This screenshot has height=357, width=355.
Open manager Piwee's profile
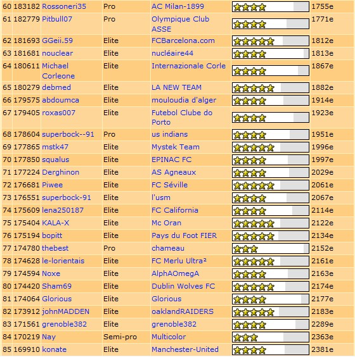coord(52,185)
